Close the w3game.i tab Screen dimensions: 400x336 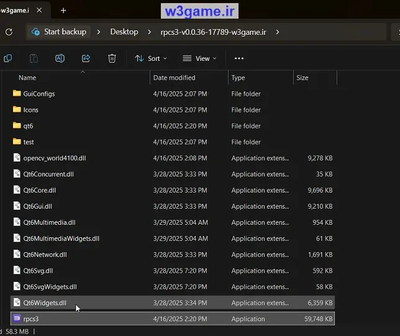(x=39, y=10)
